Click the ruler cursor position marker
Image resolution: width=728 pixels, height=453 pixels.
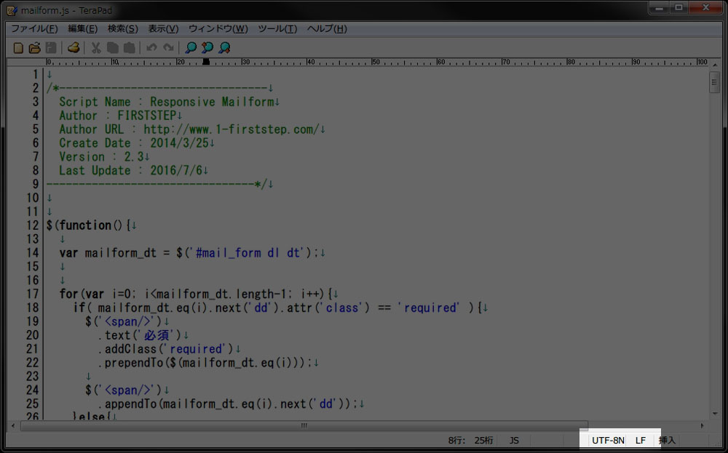(206, 62)
